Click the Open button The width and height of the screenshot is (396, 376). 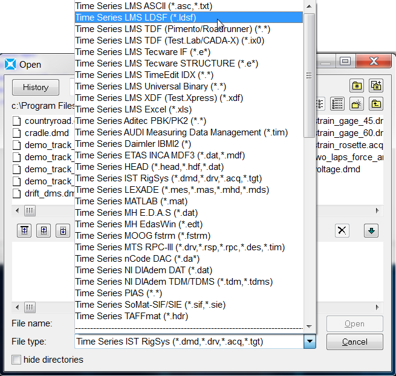[354, 324]
